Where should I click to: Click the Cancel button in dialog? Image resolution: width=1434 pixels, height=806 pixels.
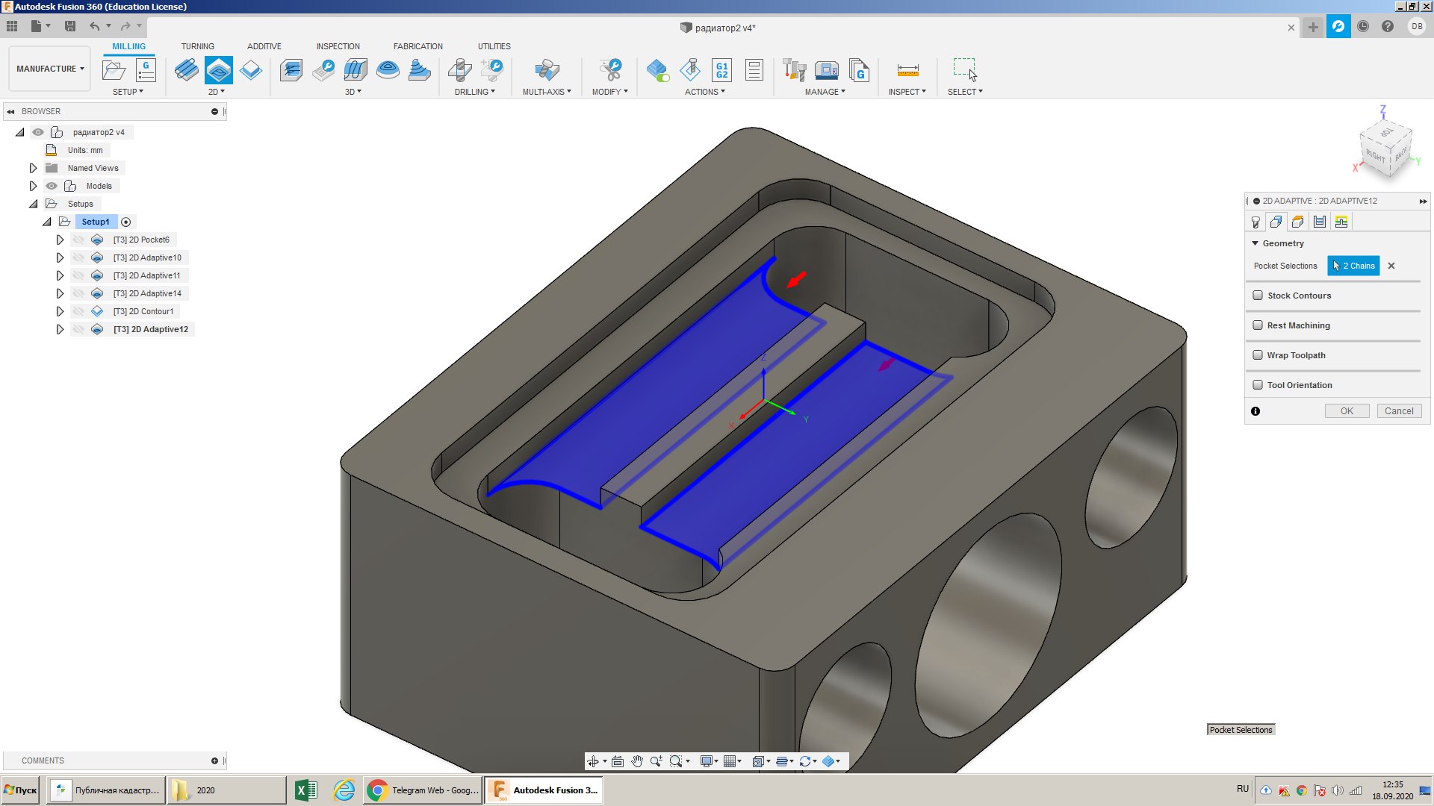point(1398,411)
